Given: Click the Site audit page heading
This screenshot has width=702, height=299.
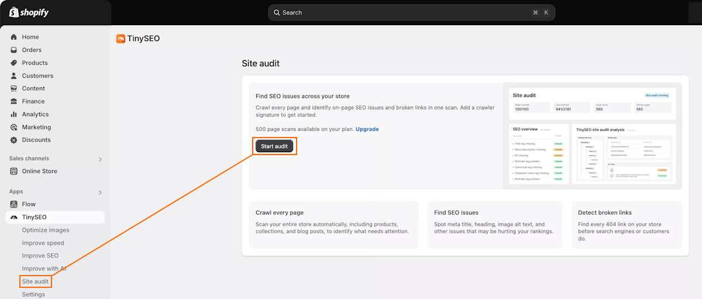Looking at the screenshot, I should (x=261, y=63).
